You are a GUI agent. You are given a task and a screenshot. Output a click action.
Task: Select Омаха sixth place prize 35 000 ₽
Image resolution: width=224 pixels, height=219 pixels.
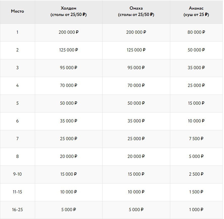[x=136, y=121]
